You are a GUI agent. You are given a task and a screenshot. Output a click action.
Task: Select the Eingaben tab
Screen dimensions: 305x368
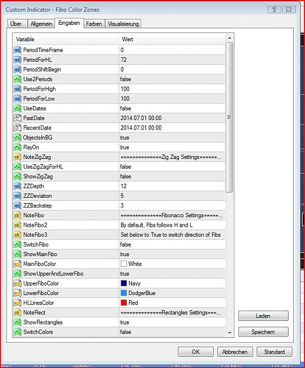click(69, 23)
